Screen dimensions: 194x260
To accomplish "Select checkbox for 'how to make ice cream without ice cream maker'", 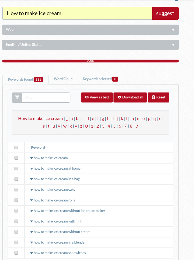I will (x=16, y=211).
